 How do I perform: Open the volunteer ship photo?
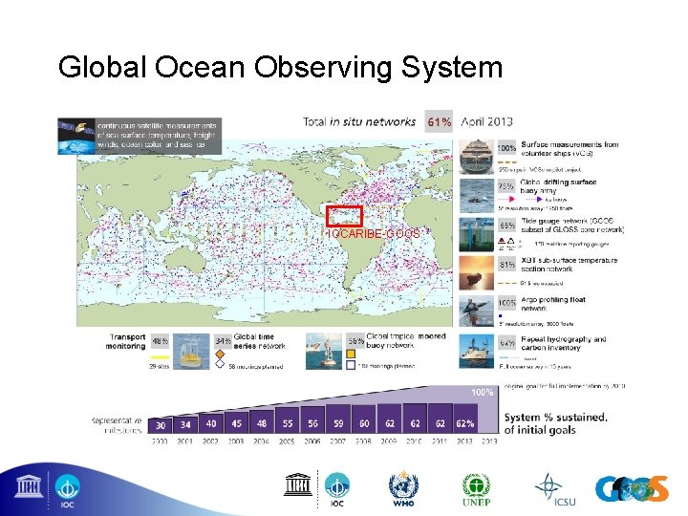tap(477, 158)
